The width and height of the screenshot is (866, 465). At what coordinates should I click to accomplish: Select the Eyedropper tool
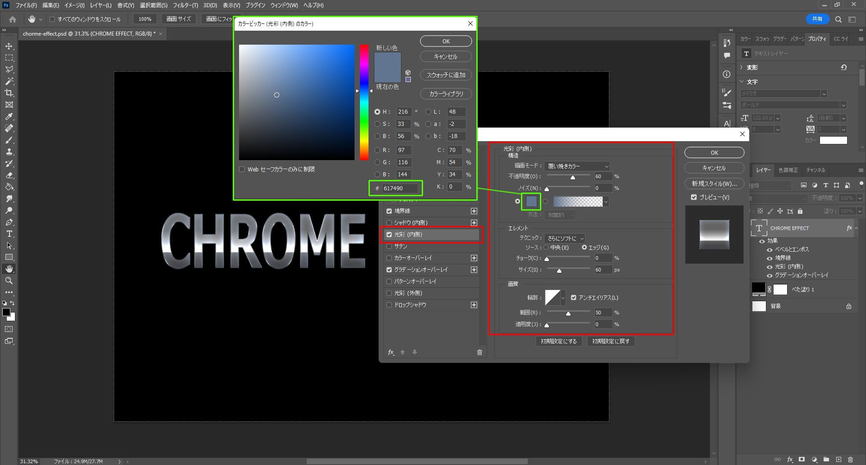click(x=9, y=116)
